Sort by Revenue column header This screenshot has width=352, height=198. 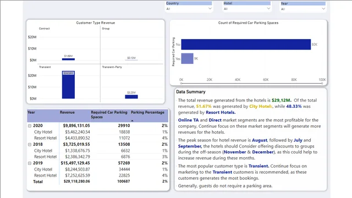67,112
